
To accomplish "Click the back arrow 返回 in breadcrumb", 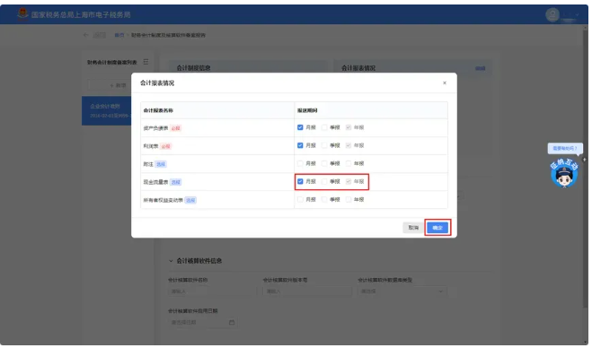I will click(85, 35).
